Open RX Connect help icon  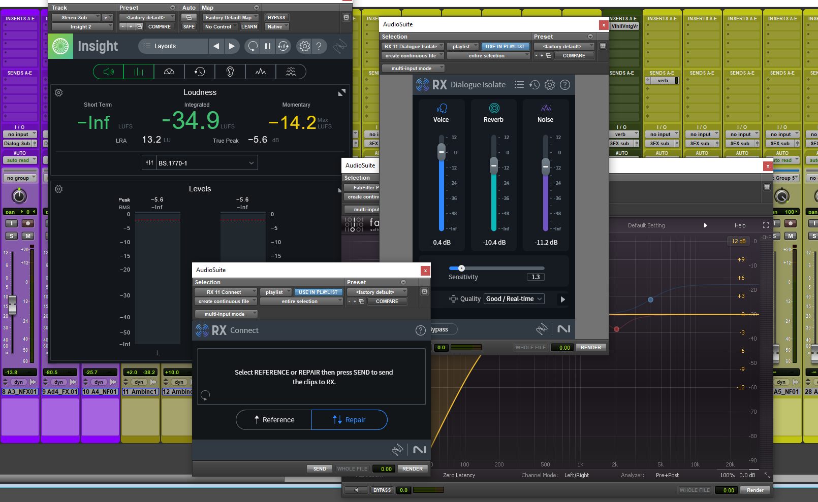click(421, 330)
